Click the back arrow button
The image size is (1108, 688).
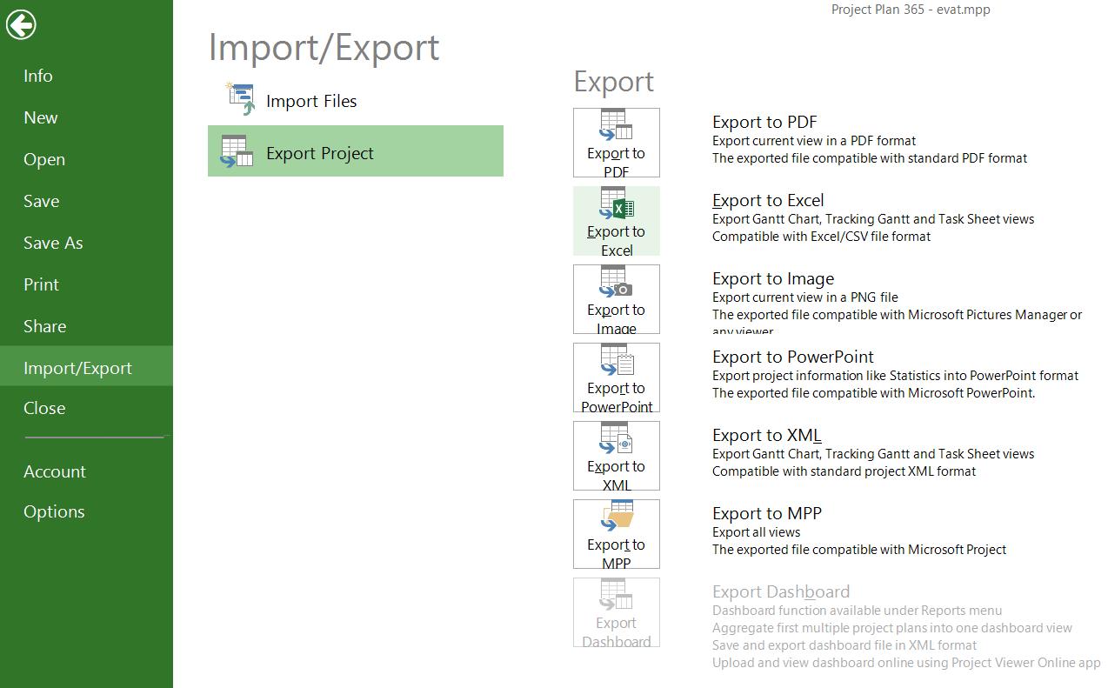(21, 24)
